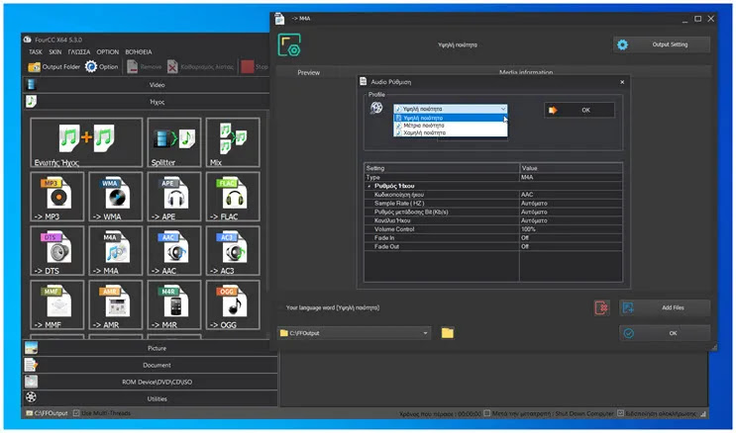
Task: Click C:\FFOutput in the main status bar
Action: pos(47,413)
